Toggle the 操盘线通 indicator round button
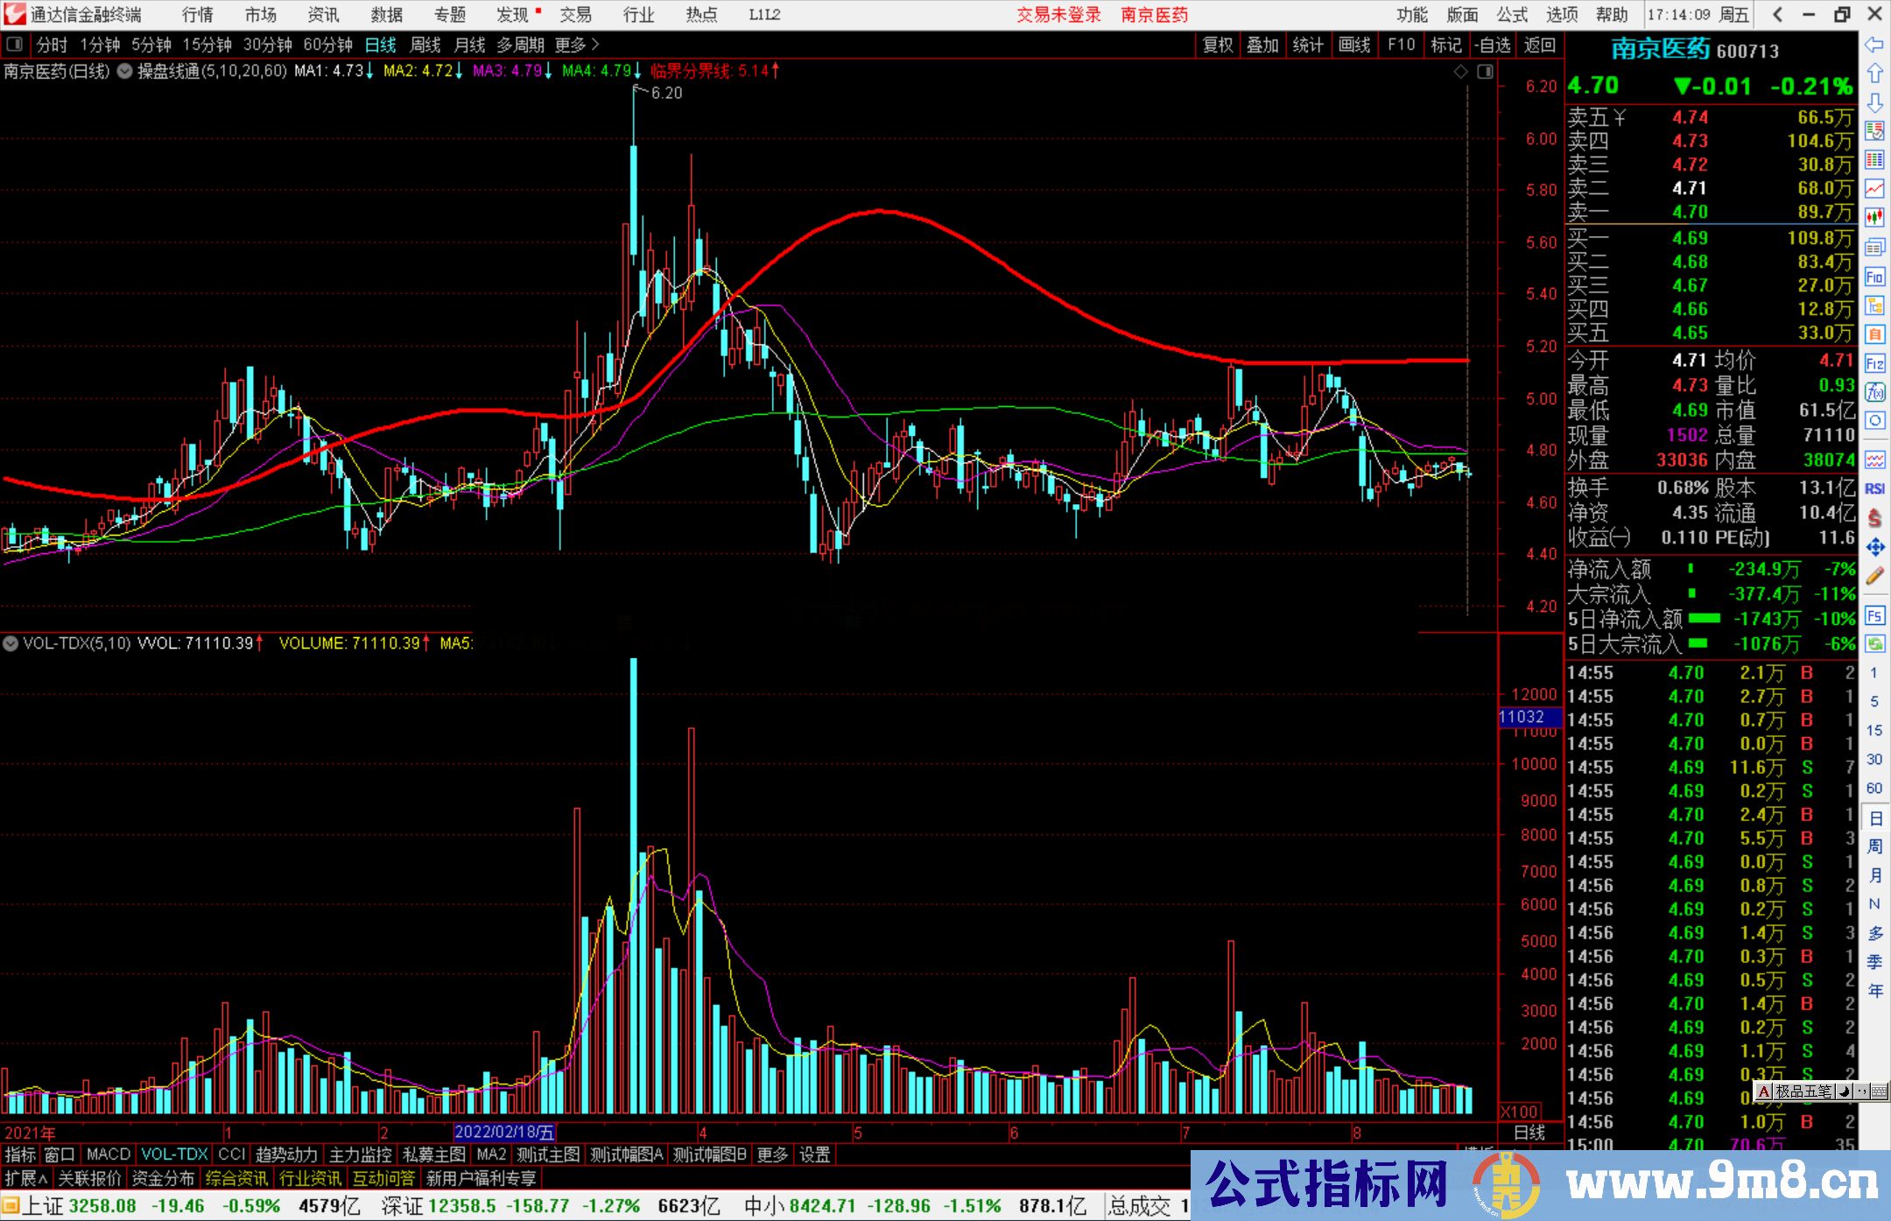Screen dimensions: 1891x1221 (x=125, y=71)
